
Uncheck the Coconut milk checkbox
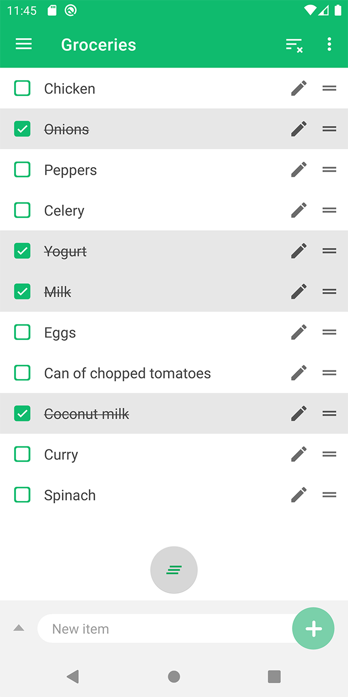[22, 414]
